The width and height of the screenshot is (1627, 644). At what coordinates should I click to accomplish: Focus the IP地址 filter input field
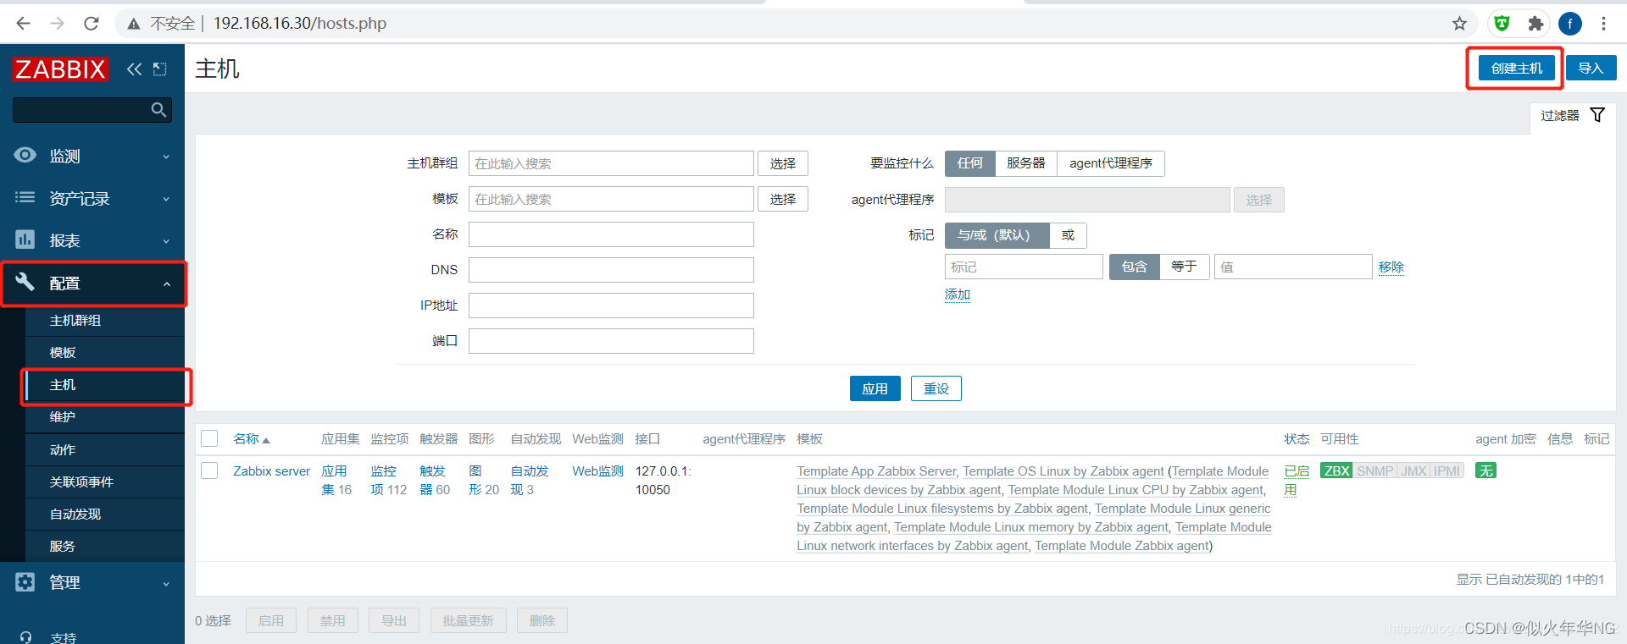click(611, 305)
